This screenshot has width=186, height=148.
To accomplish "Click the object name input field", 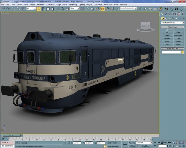I will [x=171, y=52].
